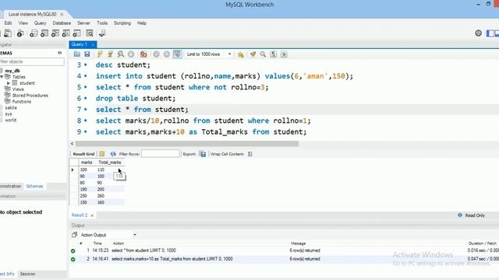Open the Session tab
499x280 pixels.
(28, 274)
